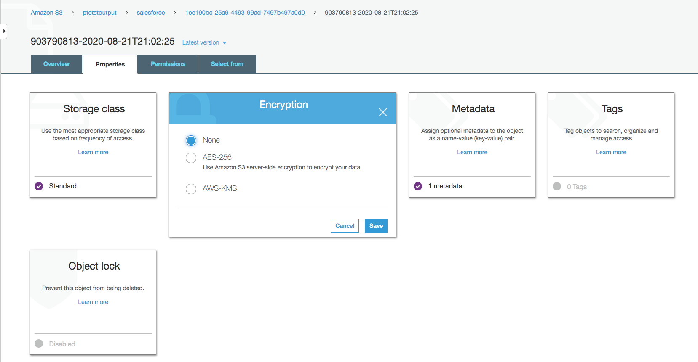The height and width of the screenshot is (362, 698).
Task: Click the 1 metadata check icon
Action: pyautogui.click(x=418, y=186)
